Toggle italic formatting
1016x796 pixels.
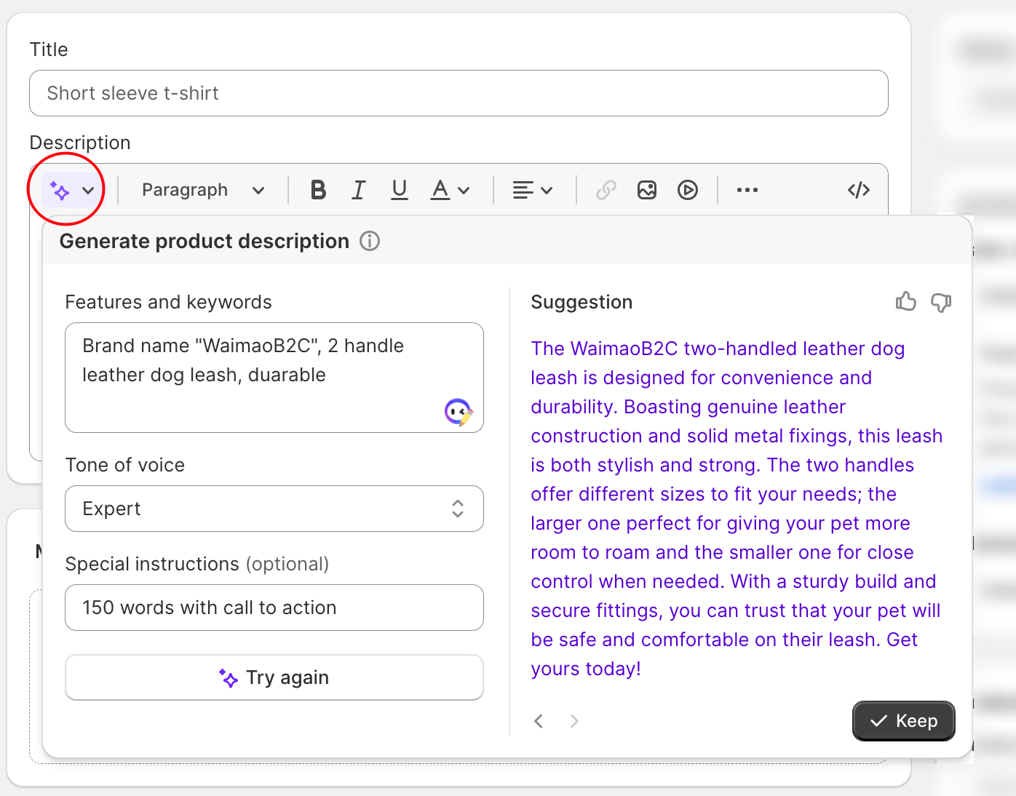(x=358, y=191)
